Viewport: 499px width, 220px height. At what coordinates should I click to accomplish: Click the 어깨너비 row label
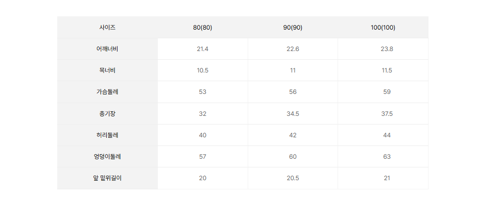tap(107, 49)
